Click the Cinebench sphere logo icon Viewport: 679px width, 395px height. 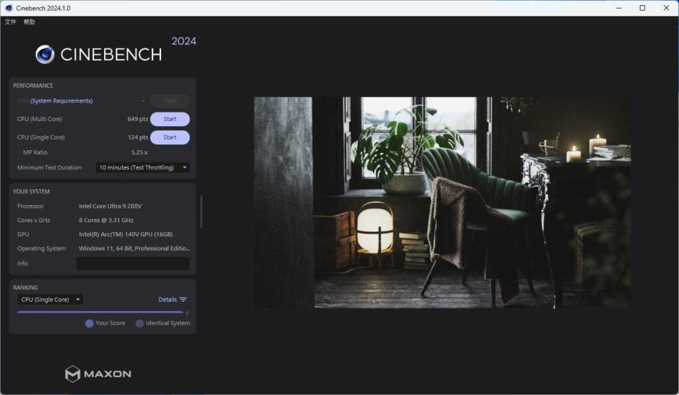45,54
